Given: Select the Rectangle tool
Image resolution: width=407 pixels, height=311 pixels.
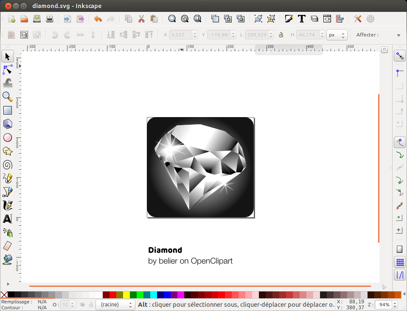Looking at the screenshot, I should click(8, 110).
